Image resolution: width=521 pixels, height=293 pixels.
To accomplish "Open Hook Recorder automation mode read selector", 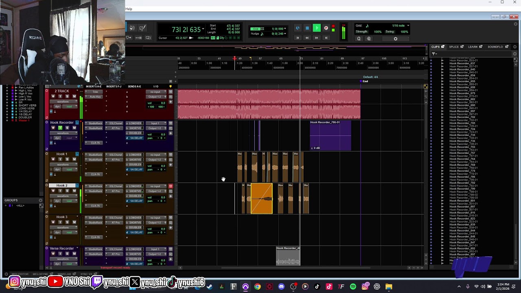I will (69, 138).
